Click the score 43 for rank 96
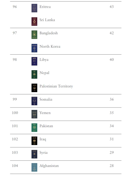This screenshot has width=137, height=176. click(x=112, y=7)
